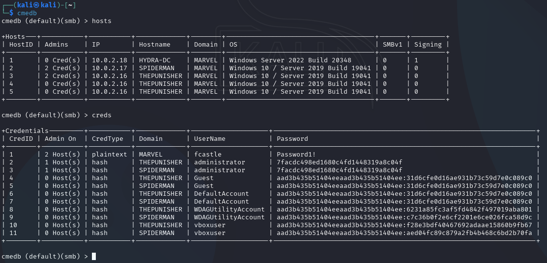Click the cmedb command prompt cursor
547x263 pixels.
click(x=94, y=256)
